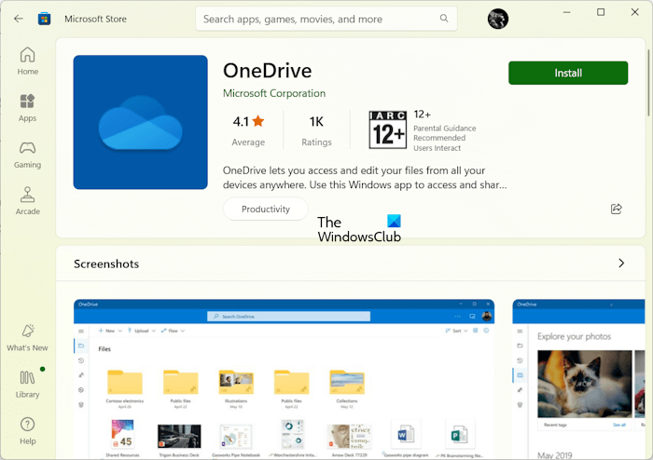The height and width of the screenshot is (460, 653).
Task: Click the Screenshots section heading
Action: (x=106, y=264)
